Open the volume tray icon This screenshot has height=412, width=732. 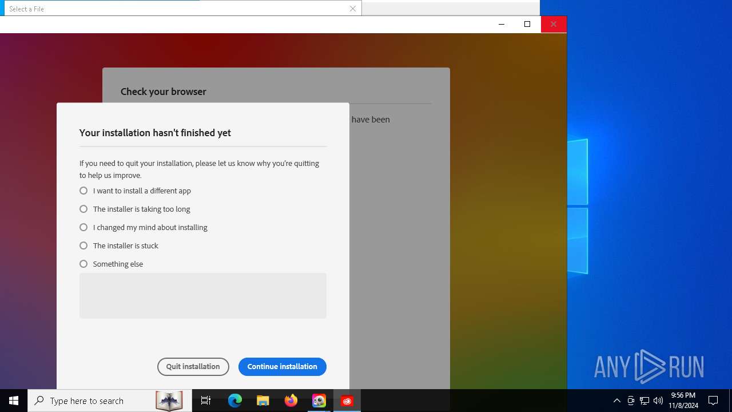point(658,401)
